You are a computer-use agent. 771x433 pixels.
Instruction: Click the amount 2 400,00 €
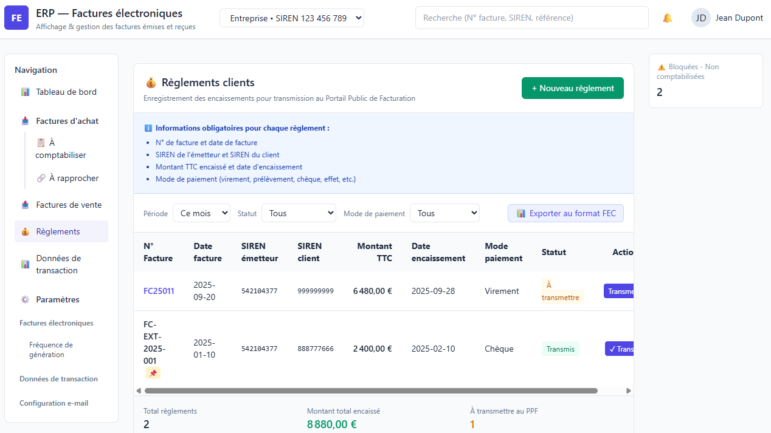click(x=373, y=349)
